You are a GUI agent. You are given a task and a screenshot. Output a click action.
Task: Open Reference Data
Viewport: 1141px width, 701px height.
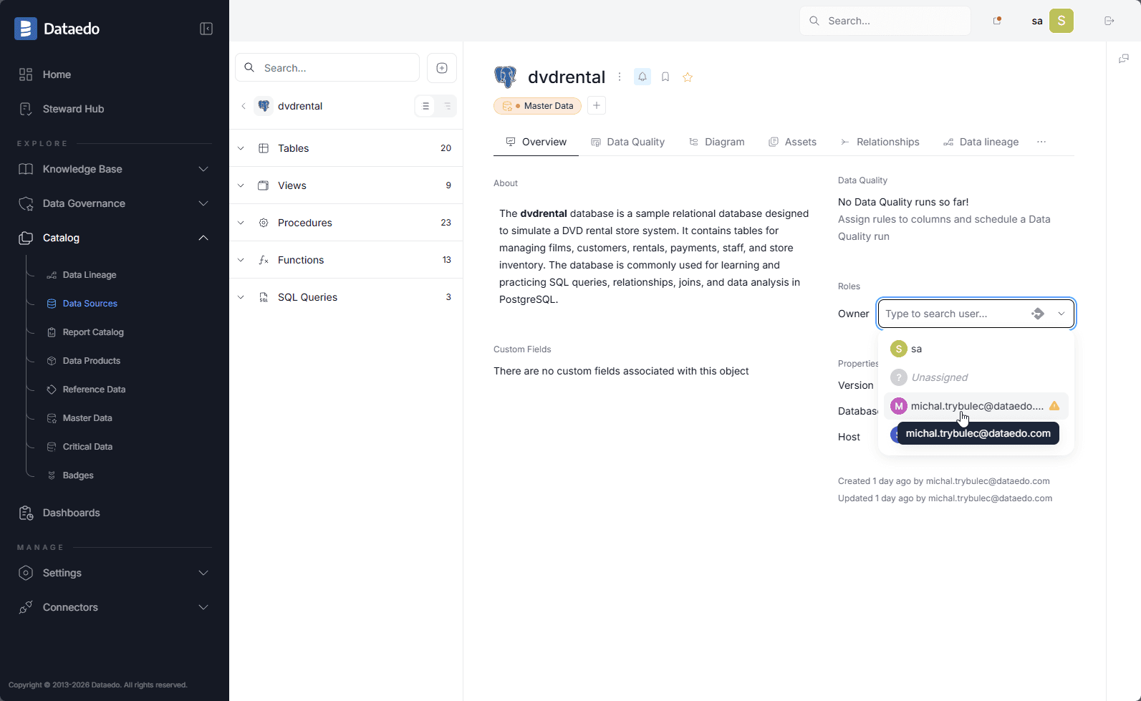click(94, 390)
